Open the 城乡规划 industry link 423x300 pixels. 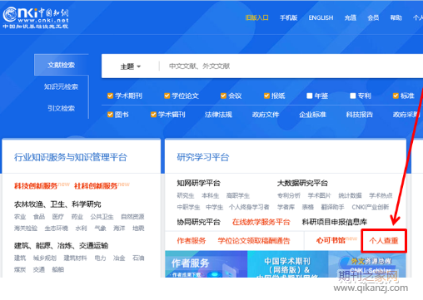pyautogui.click(x=45, y=258)
